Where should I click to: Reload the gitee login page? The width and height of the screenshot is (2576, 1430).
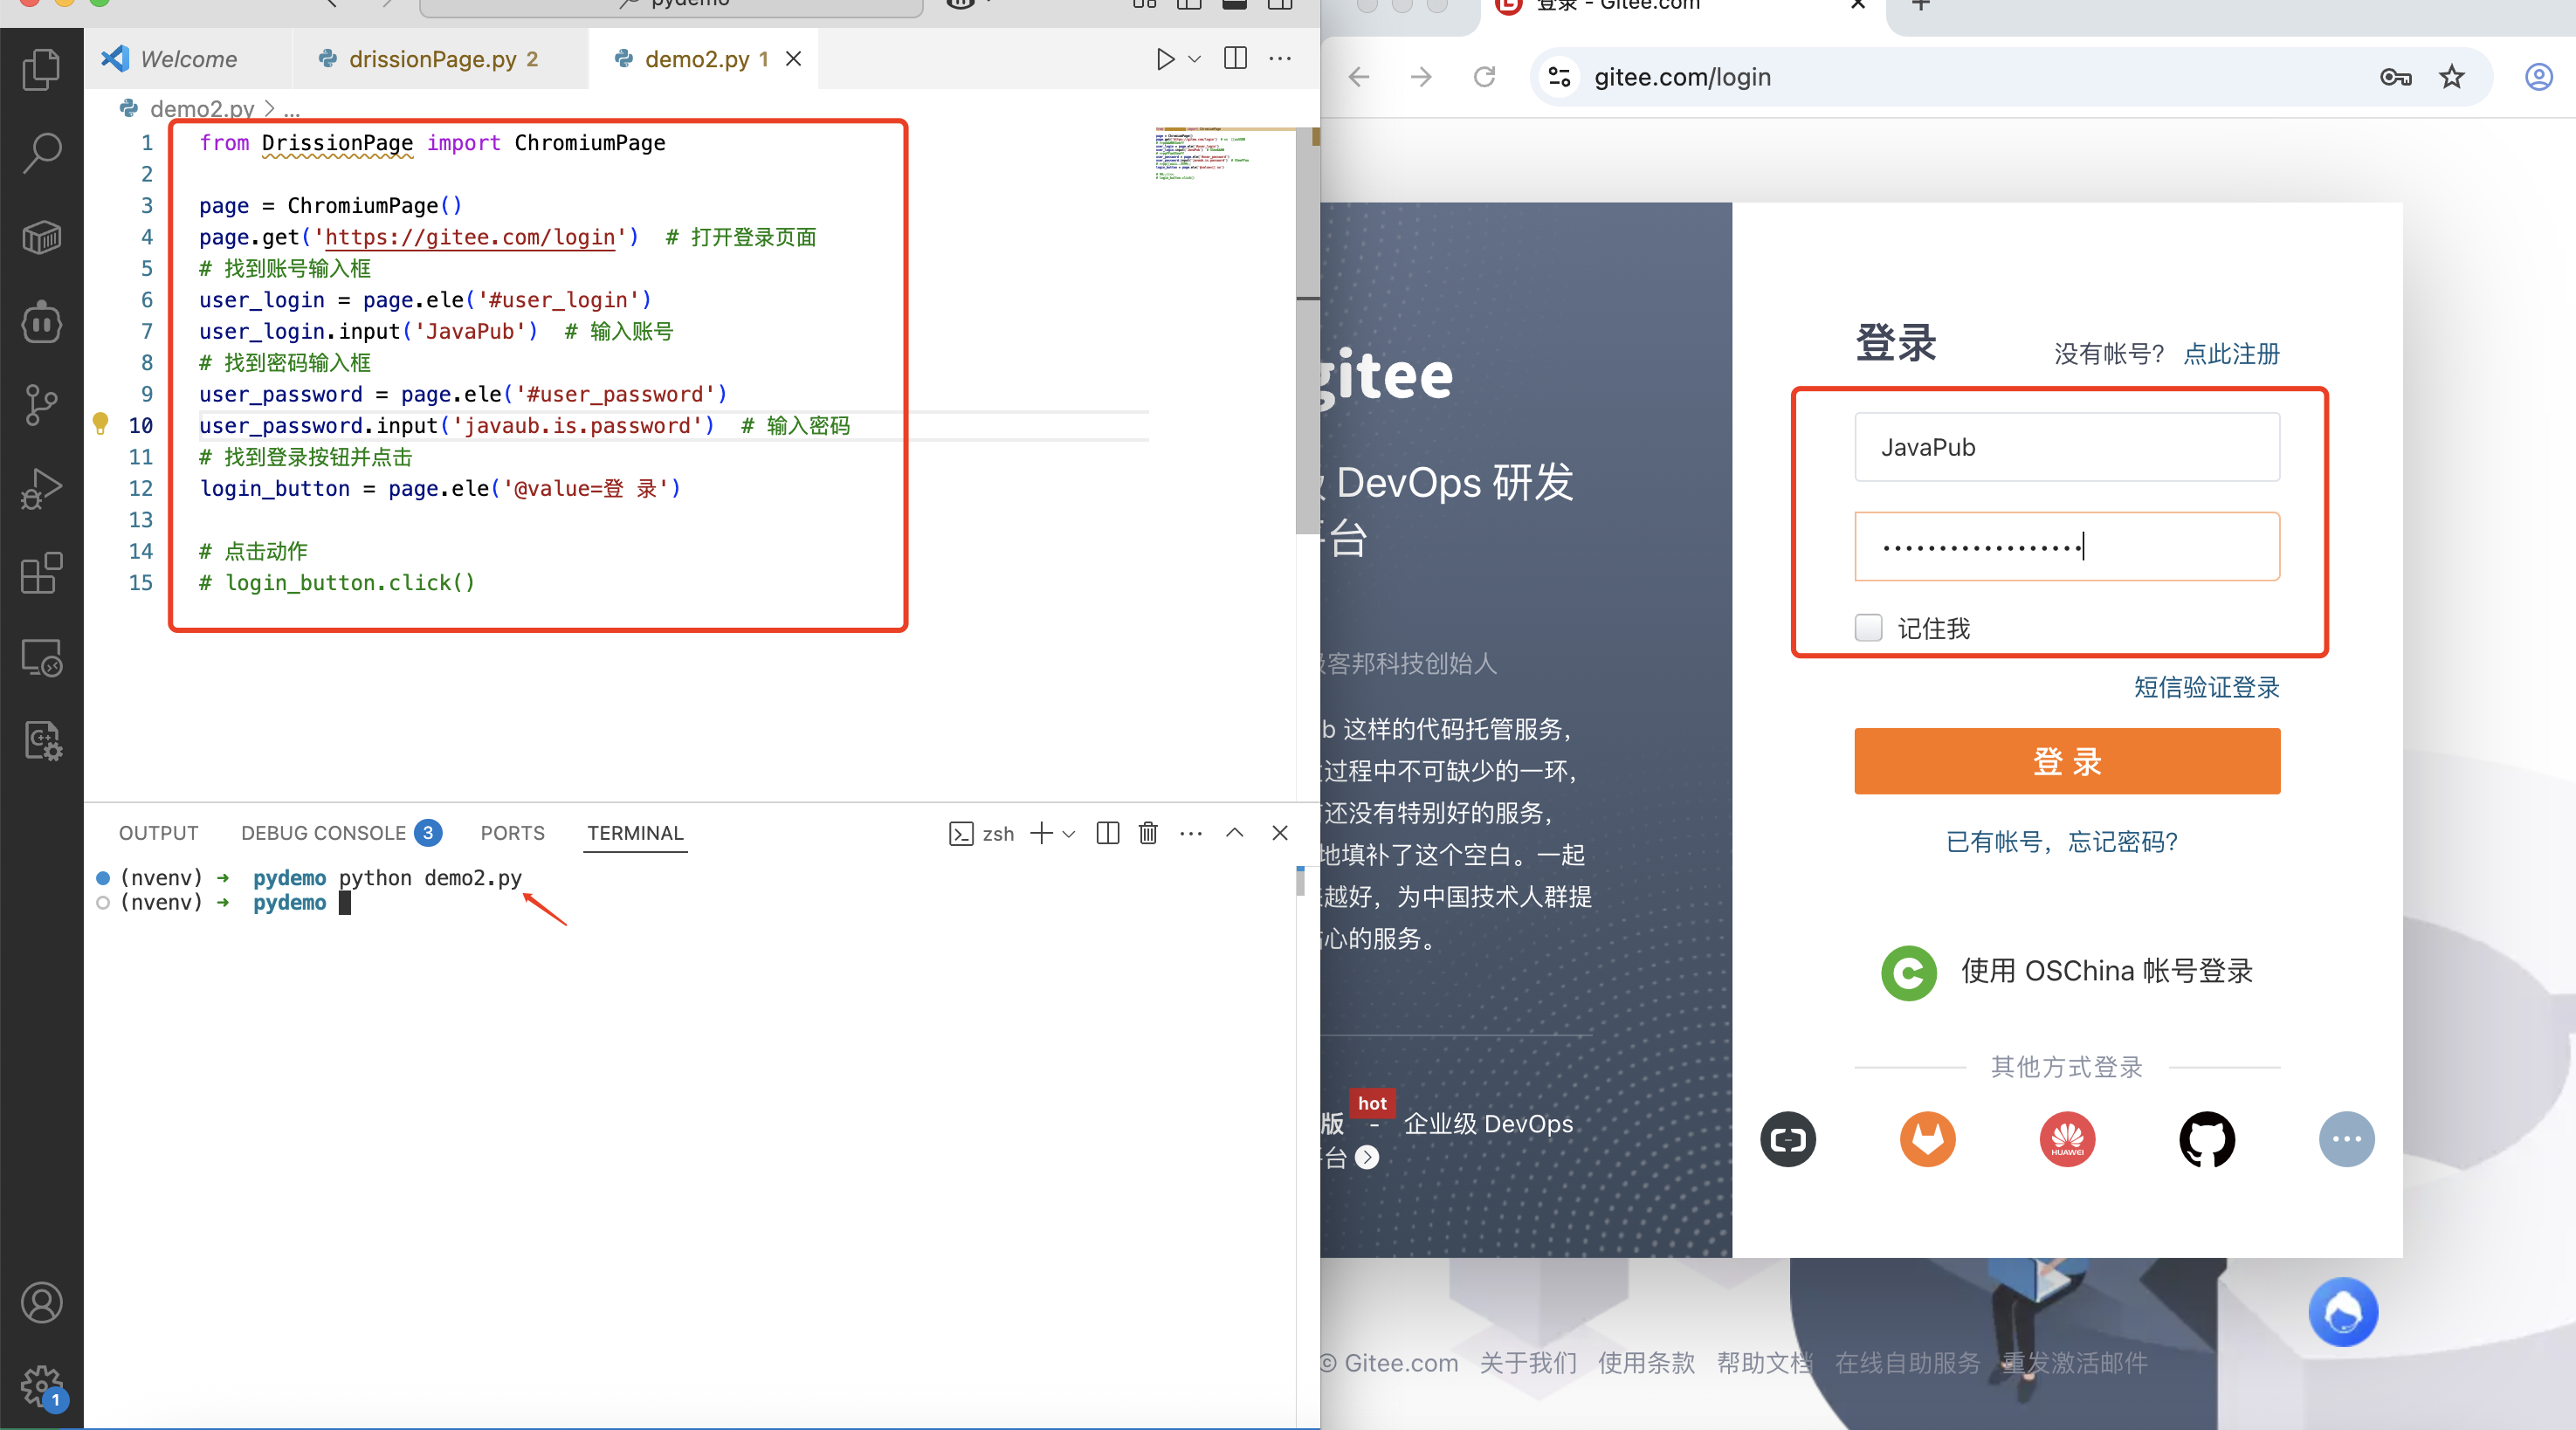tap(1484, 77)
